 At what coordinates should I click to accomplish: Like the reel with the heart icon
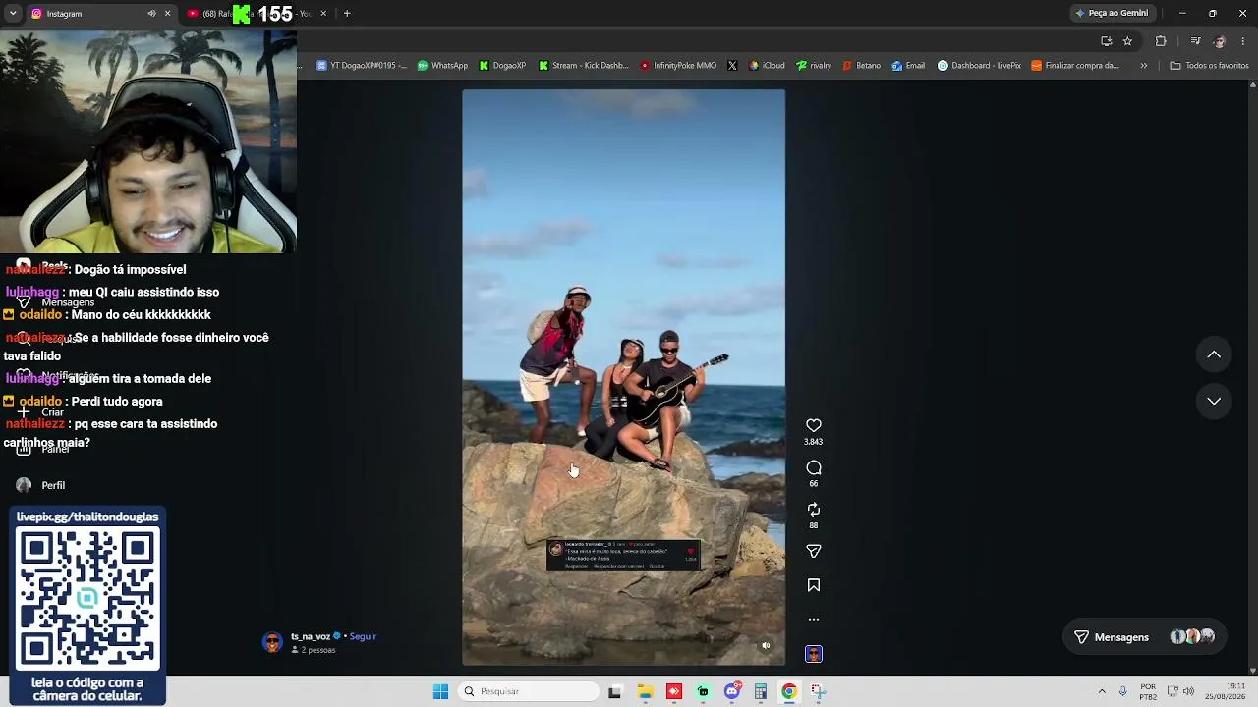tap(814, 425)
